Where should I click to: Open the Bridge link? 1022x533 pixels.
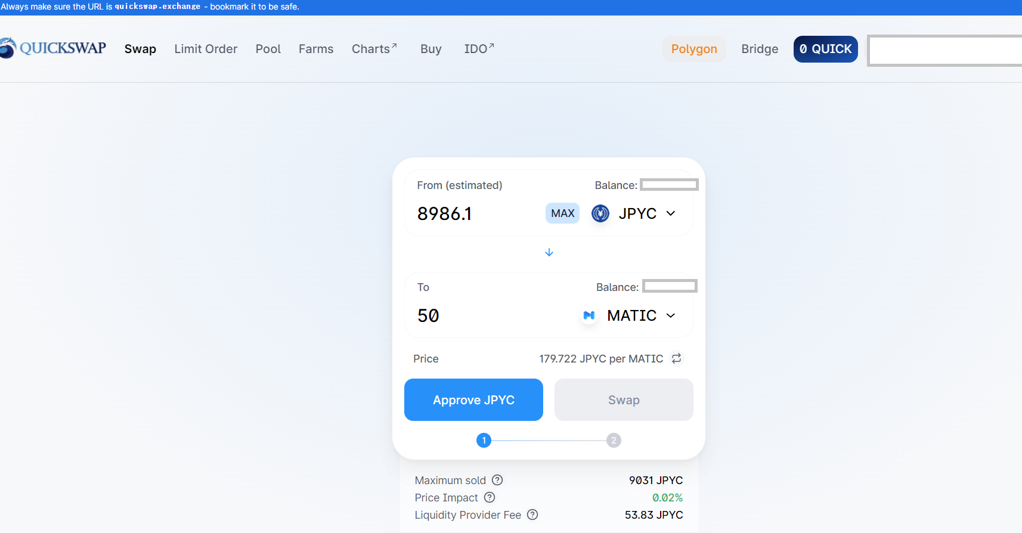point(760,49)
